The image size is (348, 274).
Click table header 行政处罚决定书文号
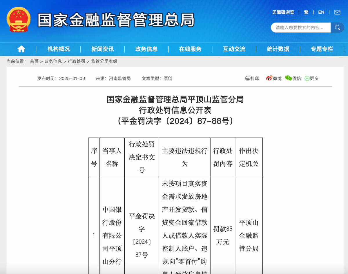[x=142, y=157]
